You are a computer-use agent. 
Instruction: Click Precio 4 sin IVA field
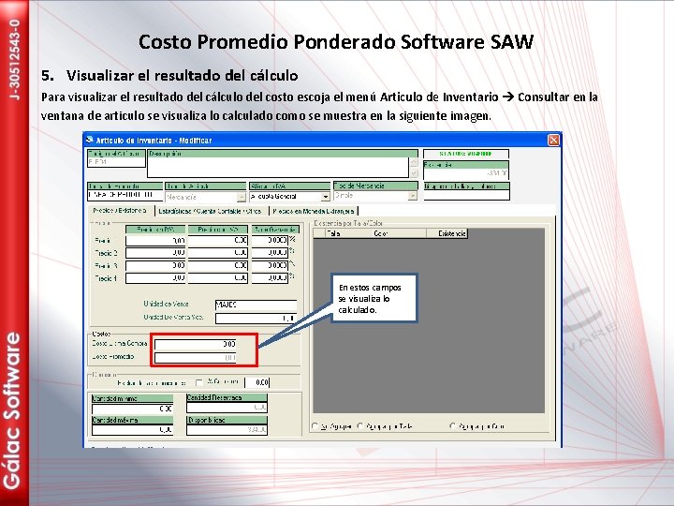(155, 278)
